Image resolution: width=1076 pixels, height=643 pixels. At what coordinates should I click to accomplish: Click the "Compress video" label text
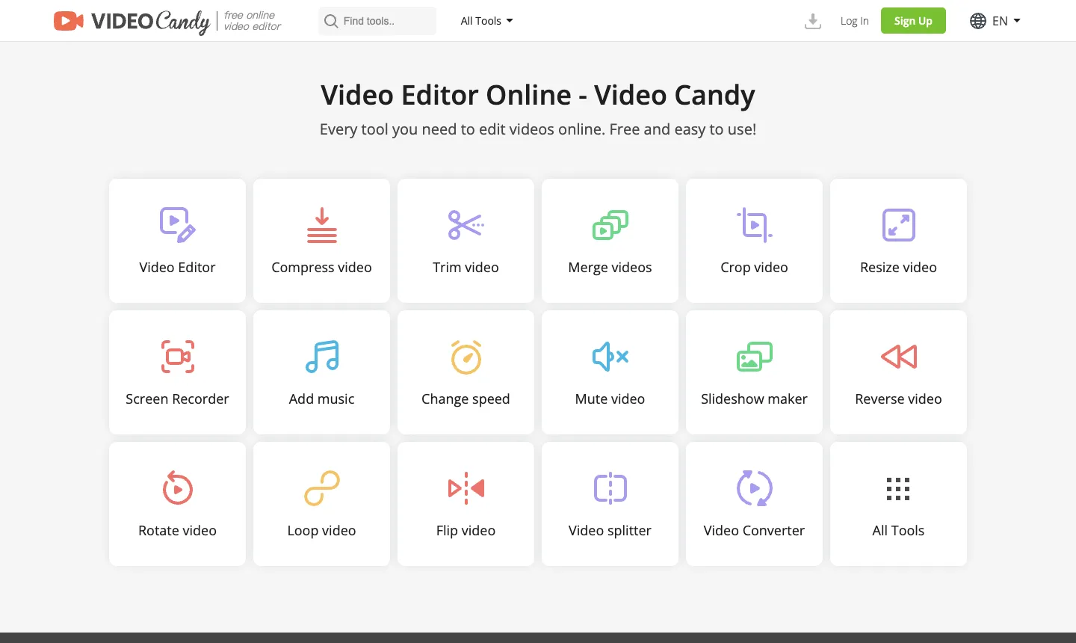point(321,268)
